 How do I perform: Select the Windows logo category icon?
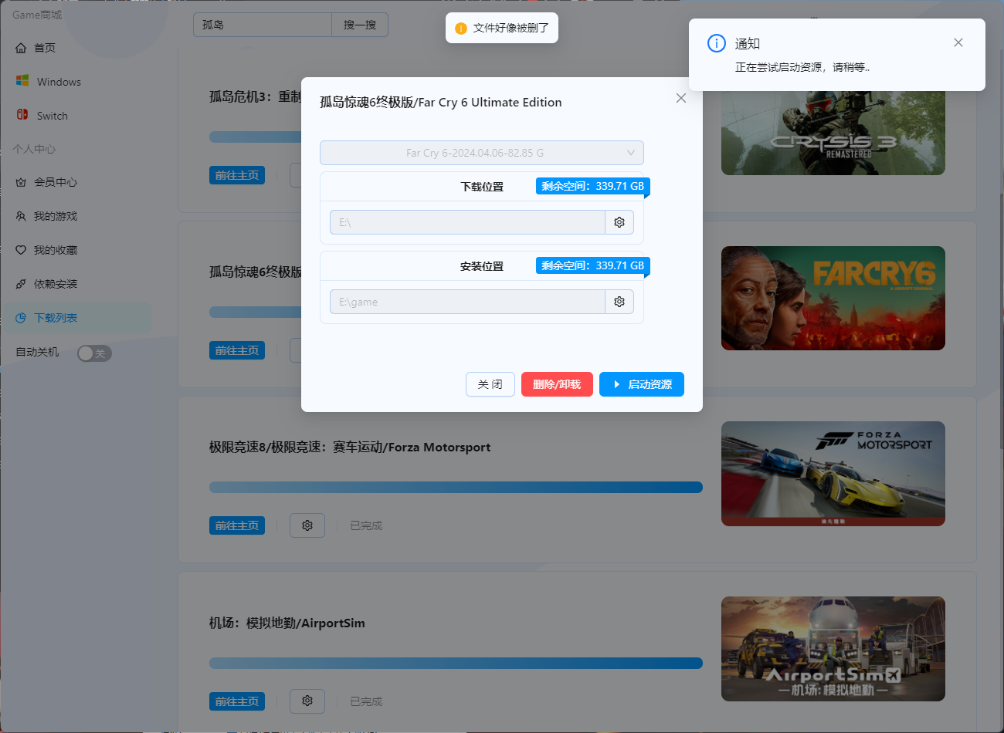22,81
